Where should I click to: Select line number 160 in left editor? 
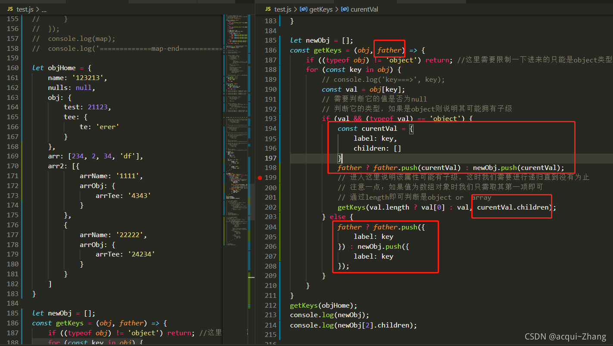pyautogui.click(x=13, y=68)
